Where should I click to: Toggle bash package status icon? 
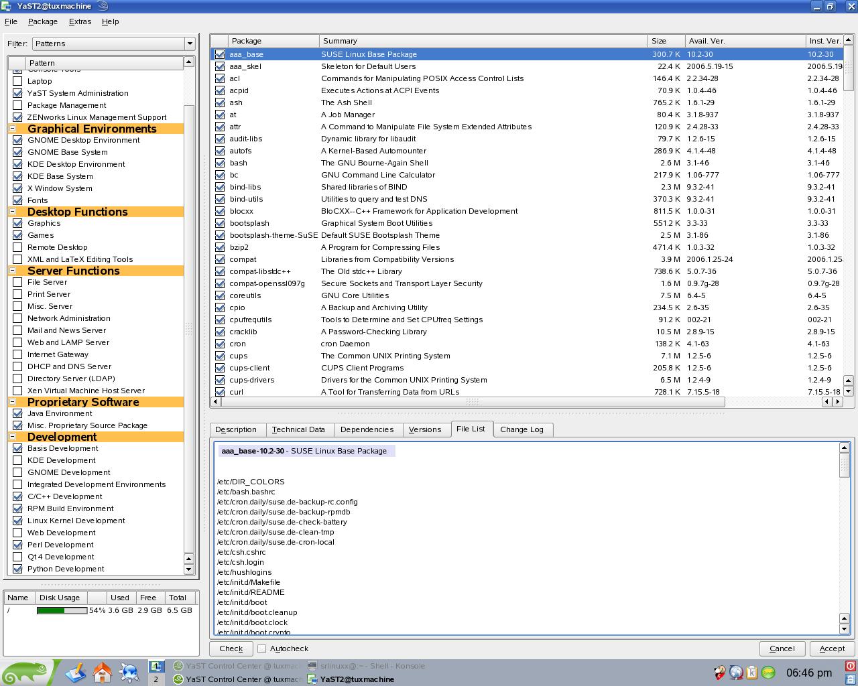pos(220,163)
